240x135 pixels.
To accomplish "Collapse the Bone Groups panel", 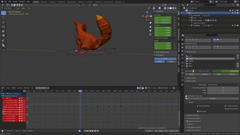I will pos(191,52).
